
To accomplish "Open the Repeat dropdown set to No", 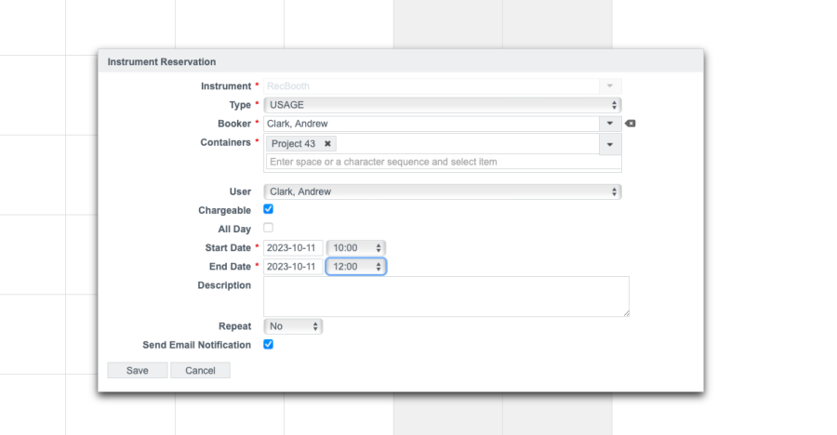I will (293, 326).
